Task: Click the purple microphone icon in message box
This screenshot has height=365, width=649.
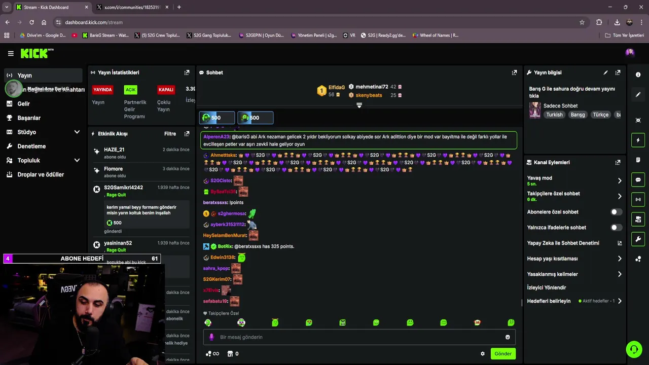Action: [211, 337]
